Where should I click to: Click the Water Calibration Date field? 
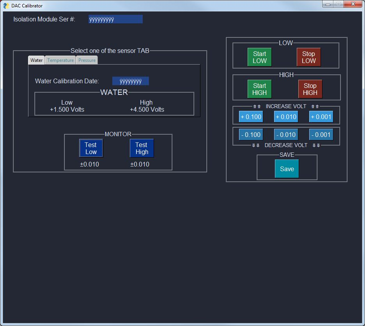coord(130,81)
